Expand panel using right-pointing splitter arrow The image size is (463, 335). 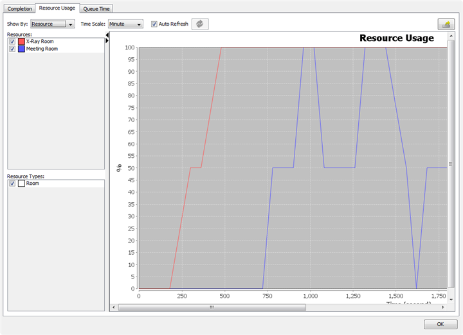[107, 40]
